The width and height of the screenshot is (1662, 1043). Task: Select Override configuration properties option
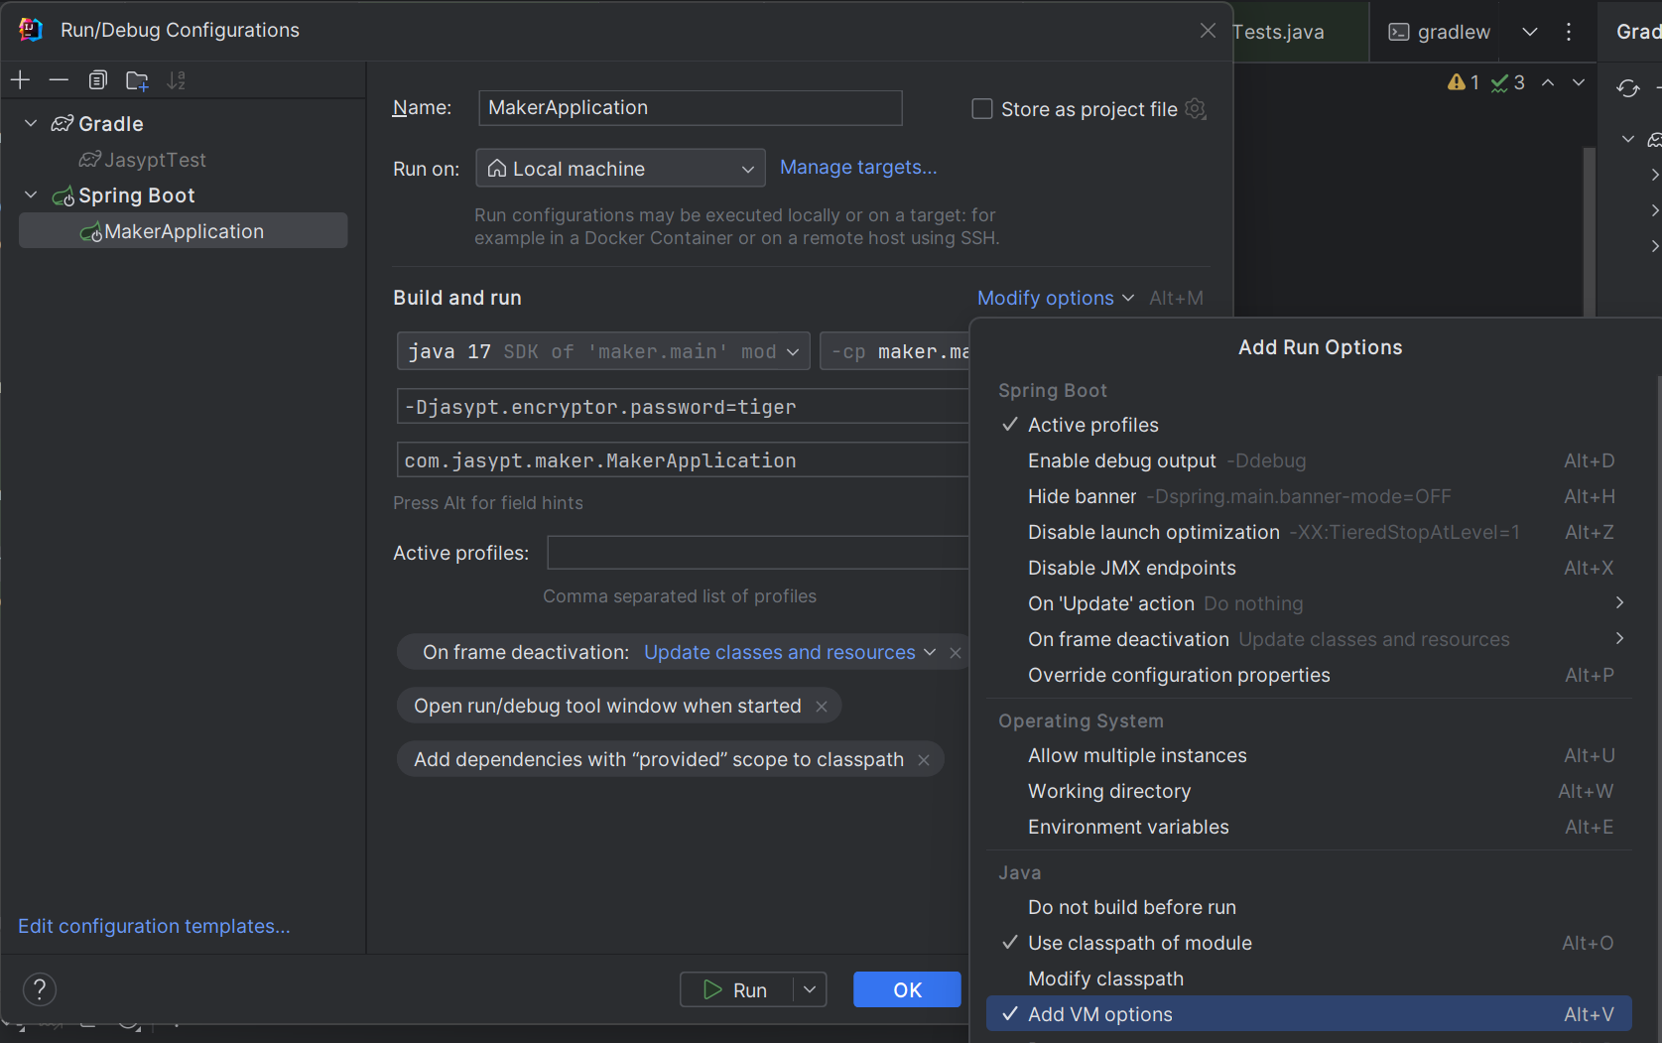tap(1309, 675)
